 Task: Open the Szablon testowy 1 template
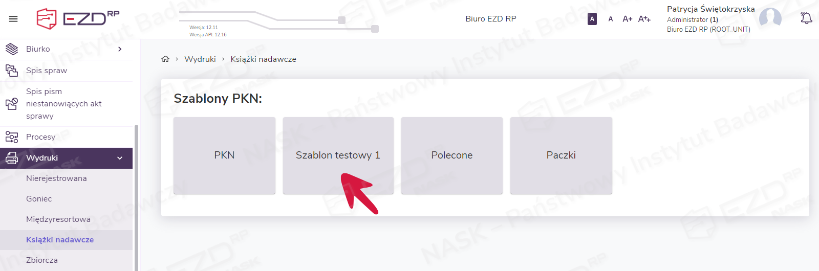pos(338,155)
